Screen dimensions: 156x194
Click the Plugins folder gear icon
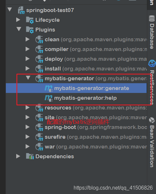click(30, 30)
